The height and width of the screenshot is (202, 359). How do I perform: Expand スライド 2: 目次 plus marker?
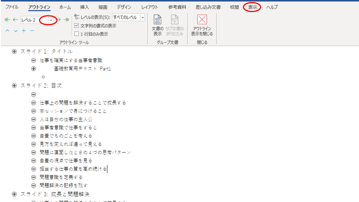[x=14, y=86]
